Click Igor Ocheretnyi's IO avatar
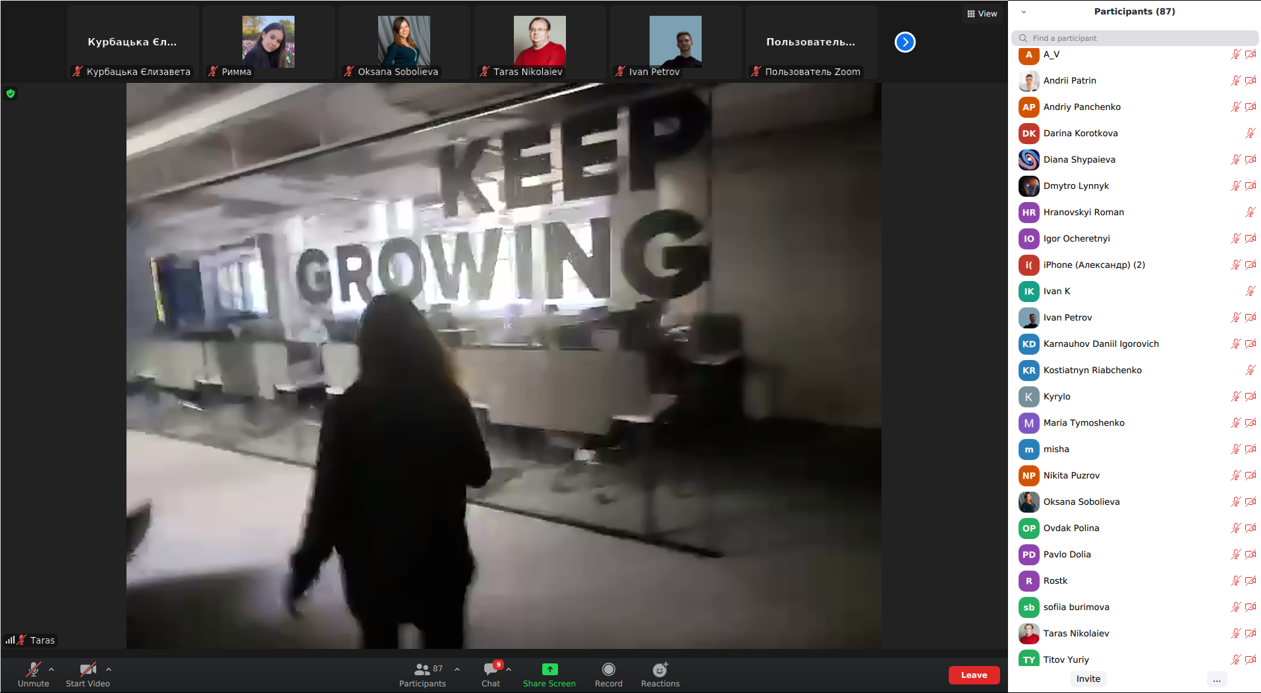Screen dimensions: 1261x693 point(1028,238)
